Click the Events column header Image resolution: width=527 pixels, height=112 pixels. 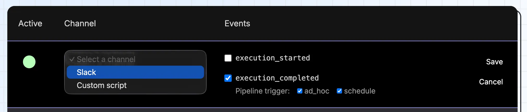[x=237, y=23]
